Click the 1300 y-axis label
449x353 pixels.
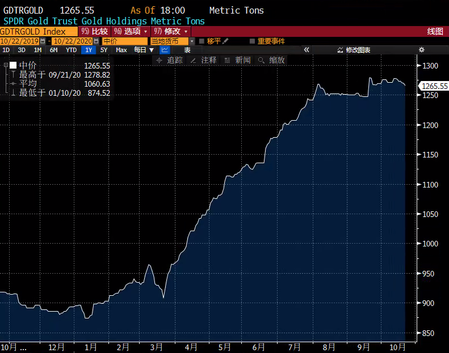(430, 66)
